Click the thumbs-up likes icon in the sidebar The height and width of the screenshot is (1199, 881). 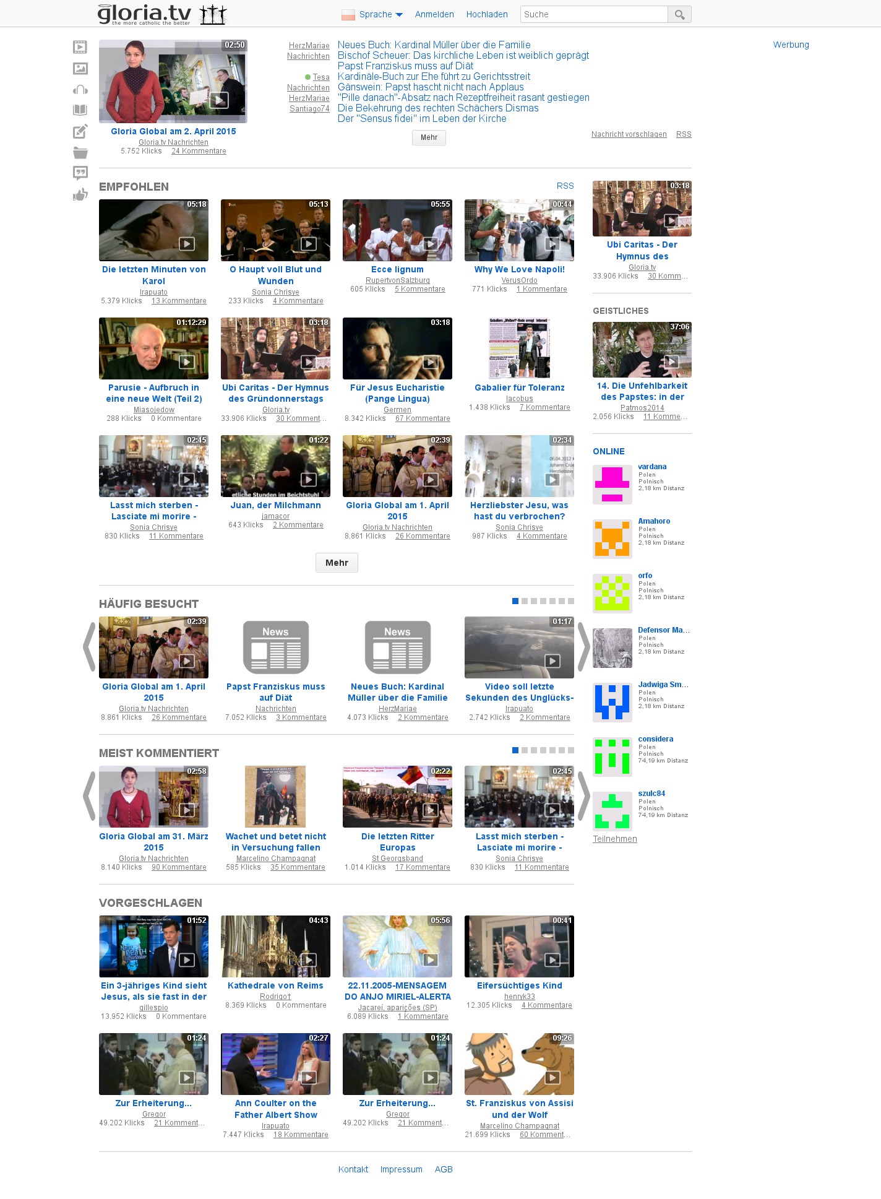[x=80, y=195]
